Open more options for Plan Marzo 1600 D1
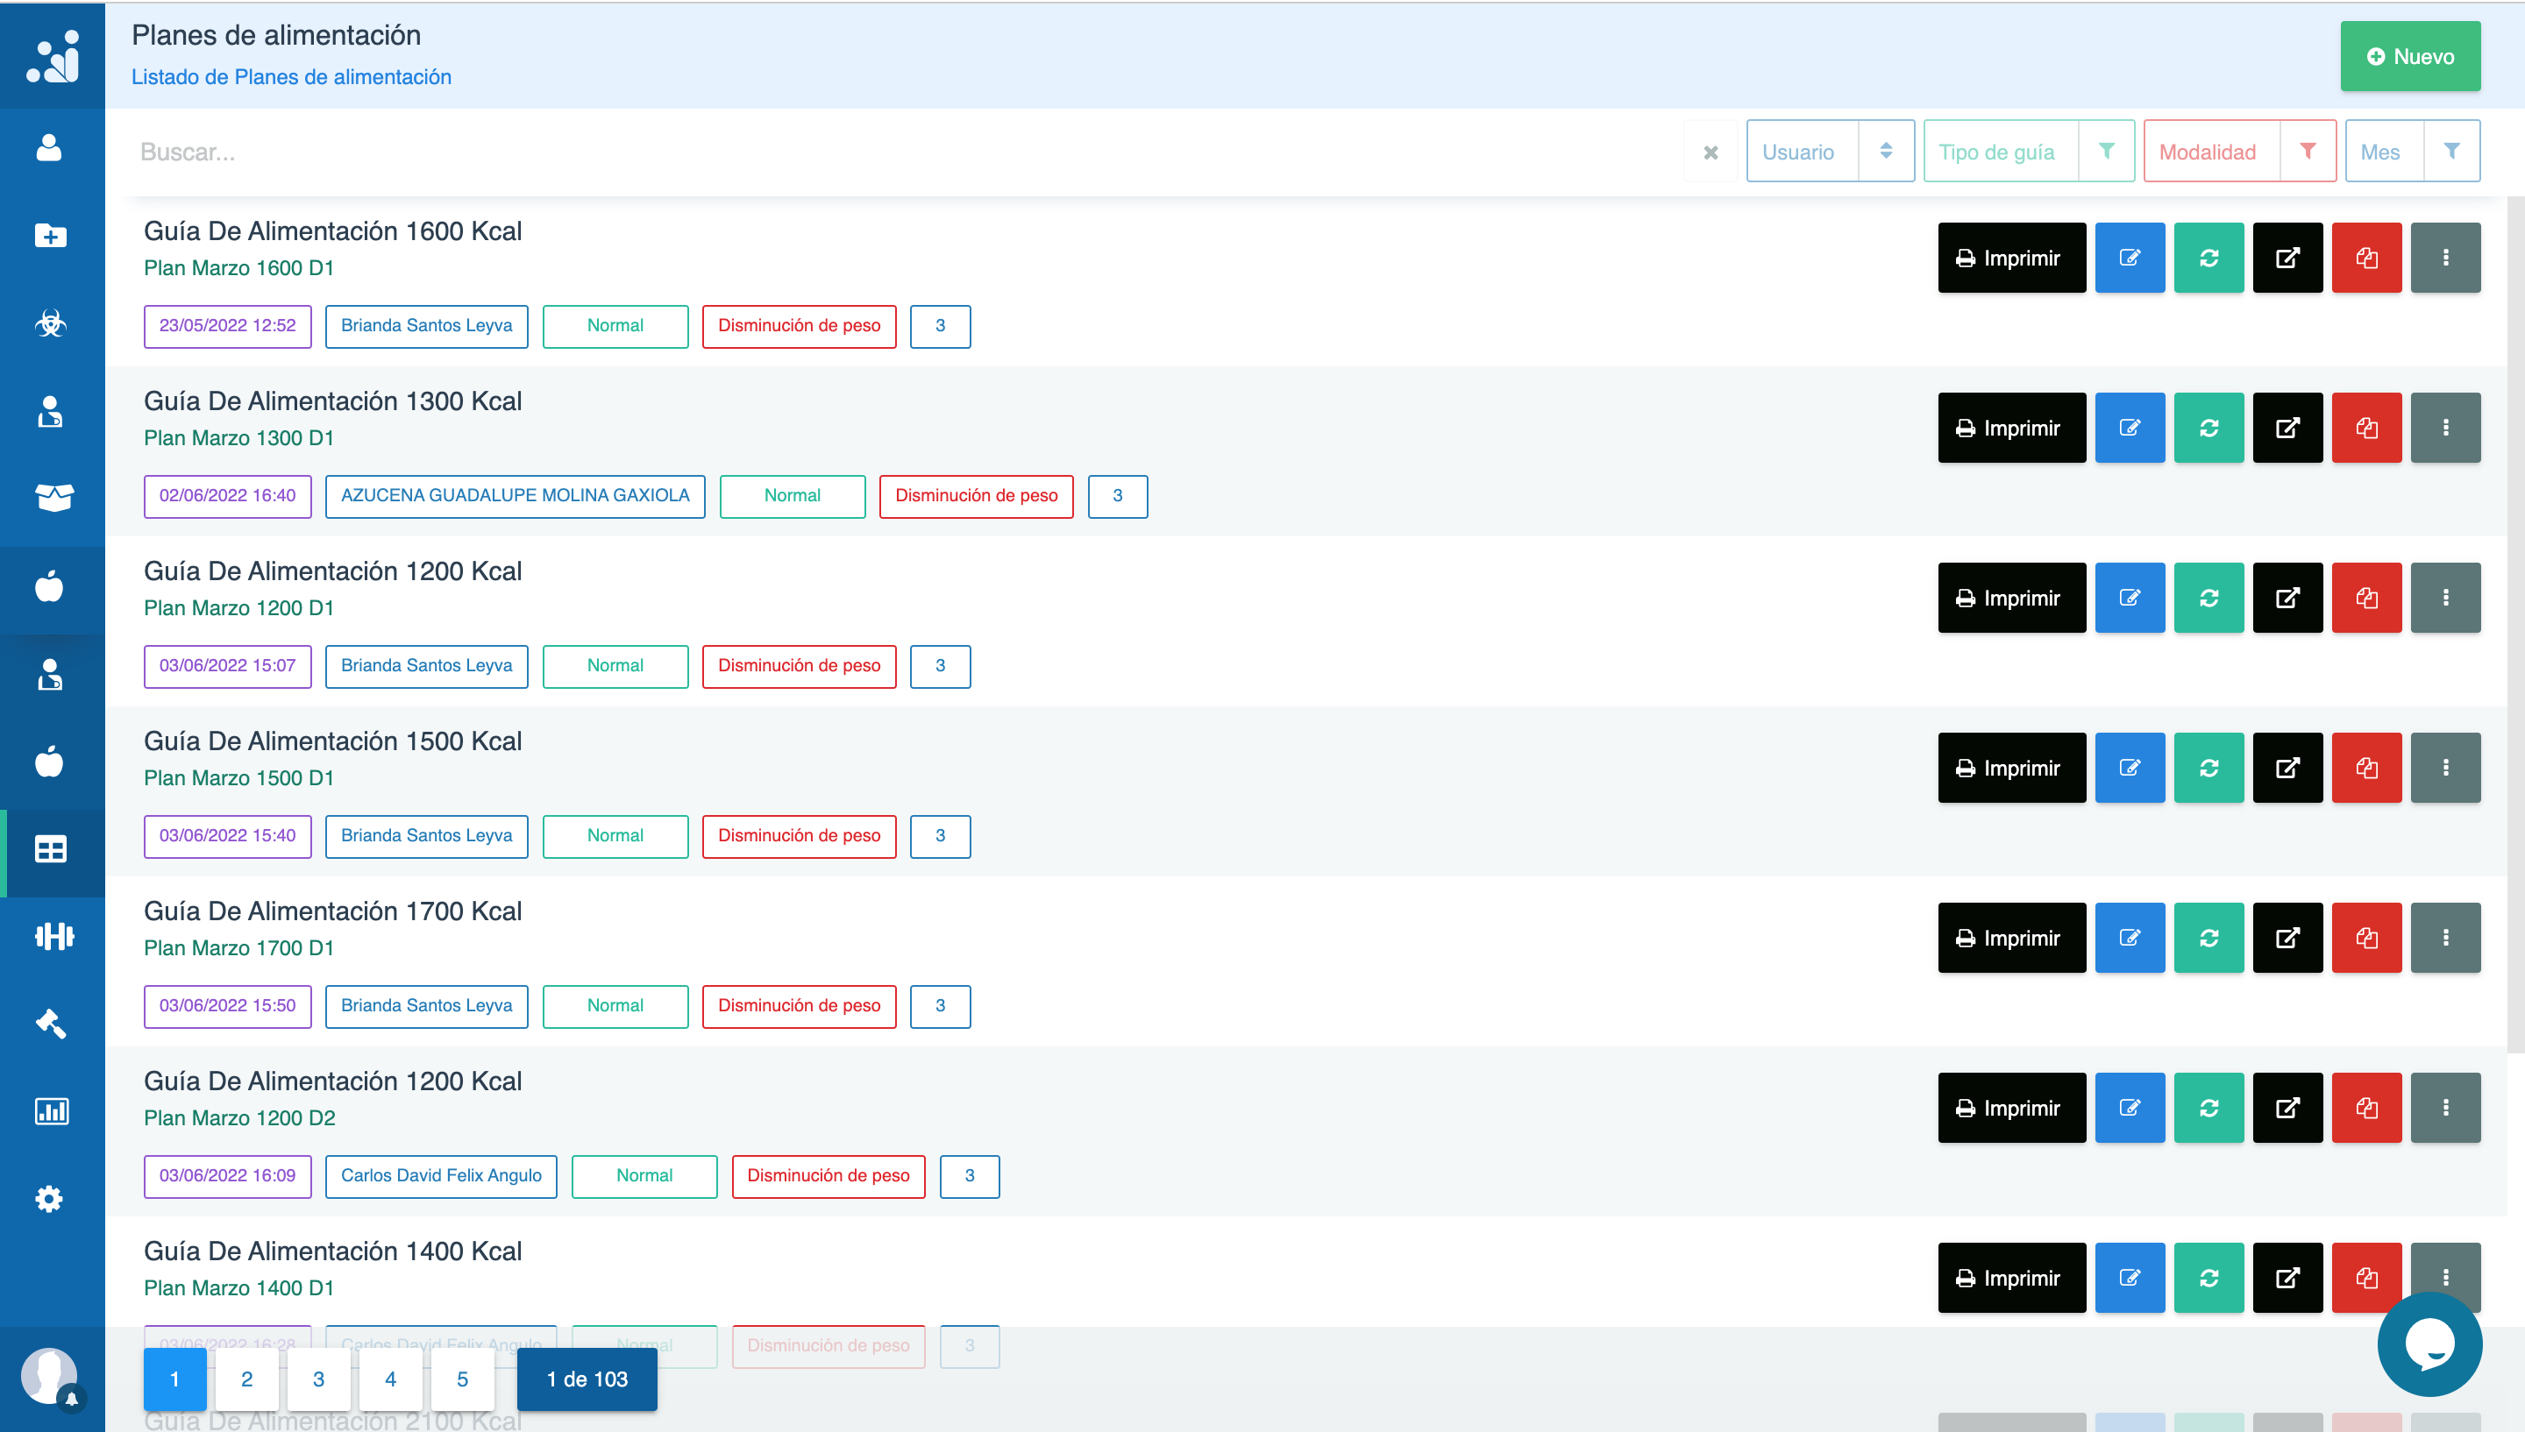The width and height of the screenshot is (2525, 1432). (2445, 258)
